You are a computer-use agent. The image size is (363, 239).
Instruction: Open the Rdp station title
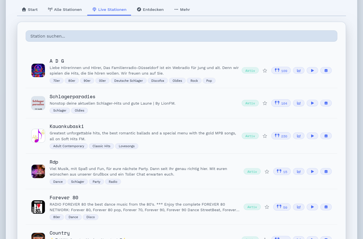click(54, 162)
